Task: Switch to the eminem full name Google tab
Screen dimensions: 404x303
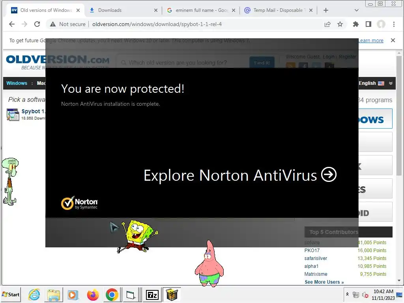Action: (202, 10)
